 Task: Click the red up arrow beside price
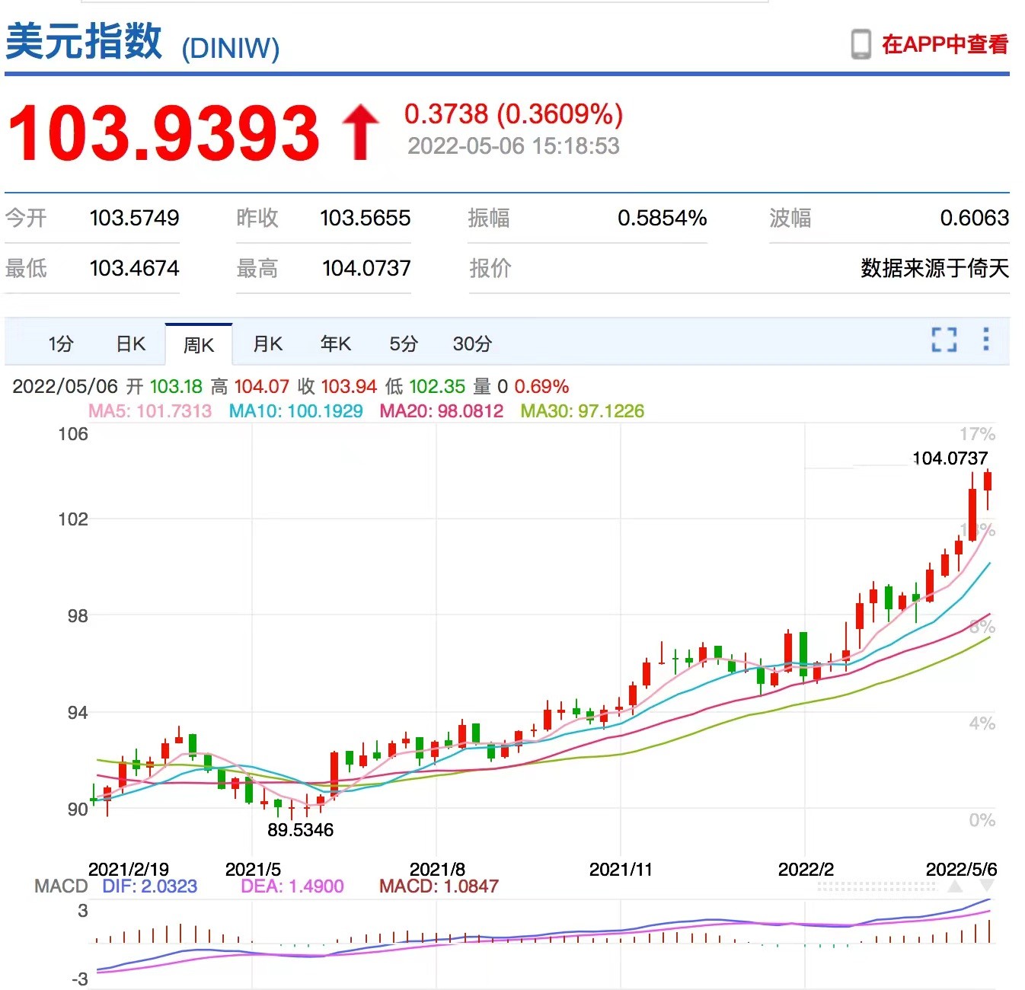click(x=360, y=133)
